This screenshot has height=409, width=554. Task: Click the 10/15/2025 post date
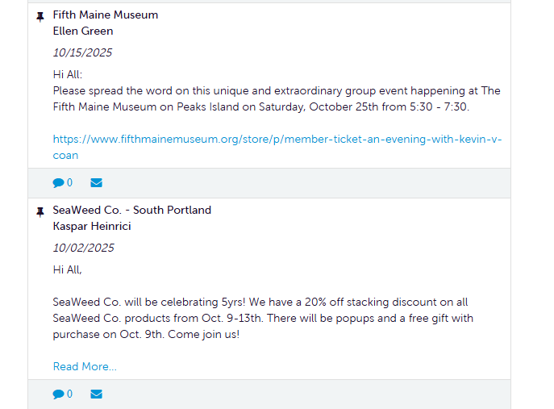83,52
